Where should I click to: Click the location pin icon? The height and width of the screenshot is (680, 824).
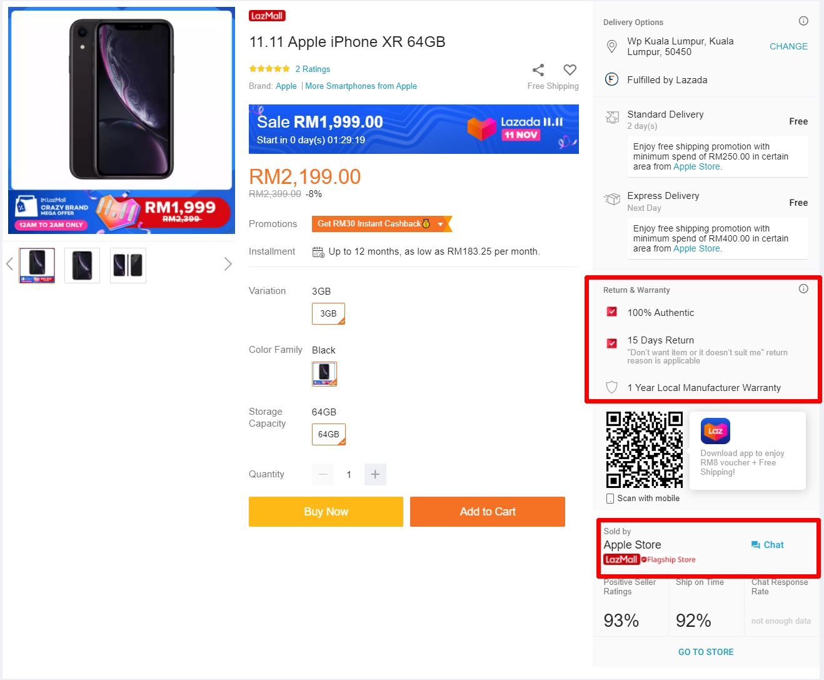[612, 46]
